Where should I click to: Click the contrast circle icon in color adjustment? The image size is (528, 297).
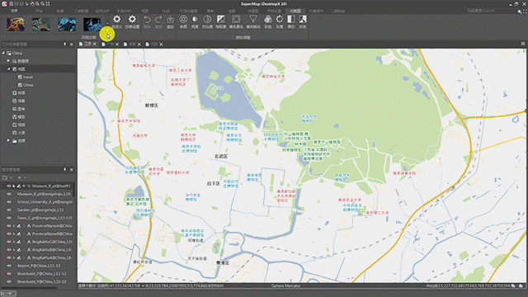click(x=207, y=20)
